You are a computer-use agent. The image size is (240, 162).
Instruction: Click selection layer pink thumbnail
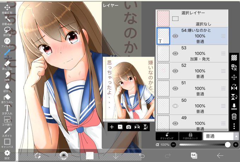163,18
